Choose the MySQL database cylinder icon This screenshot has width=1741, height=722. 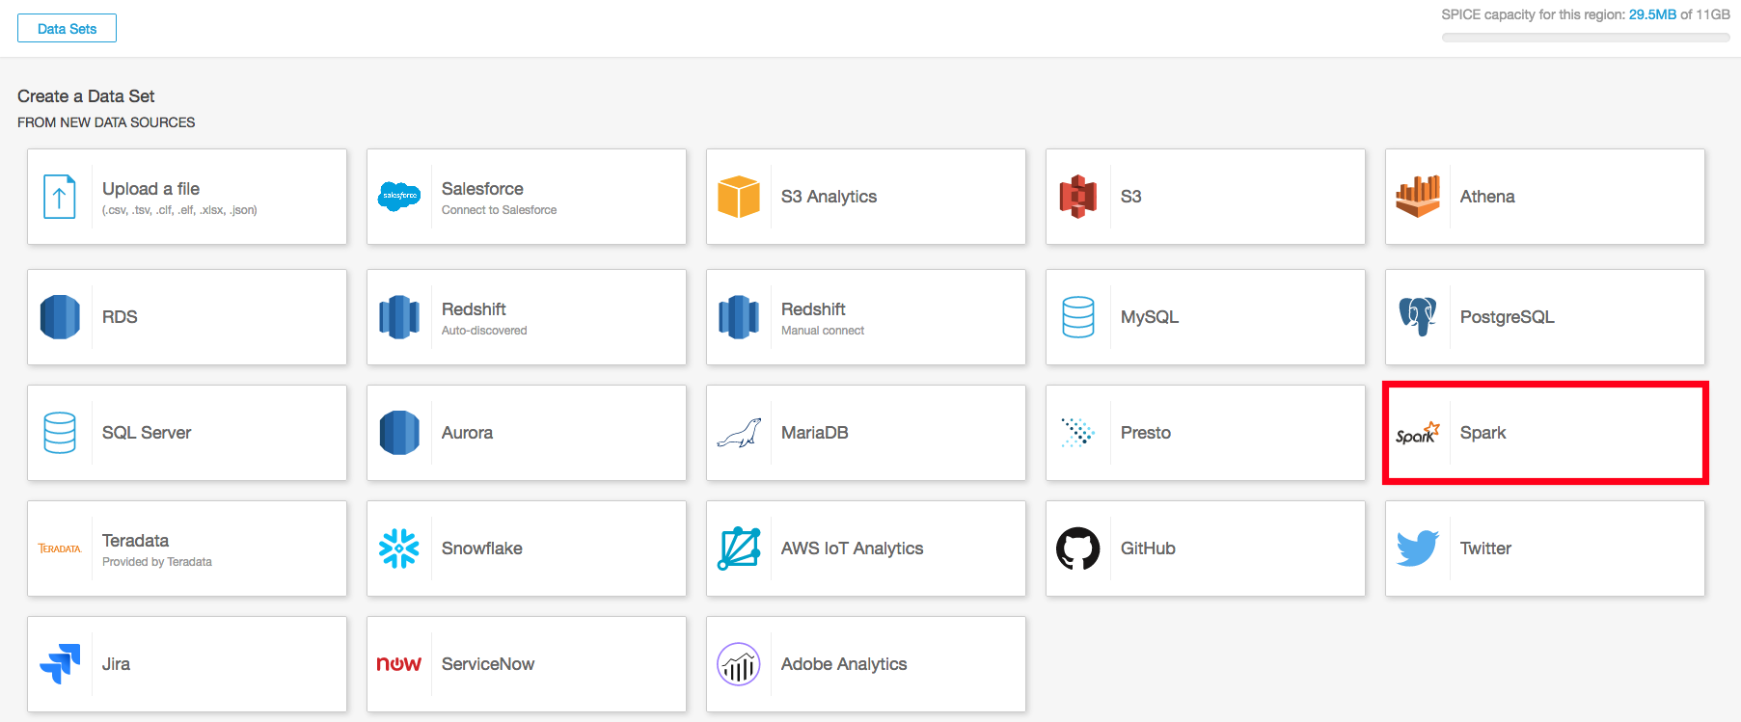point(1078,317)
